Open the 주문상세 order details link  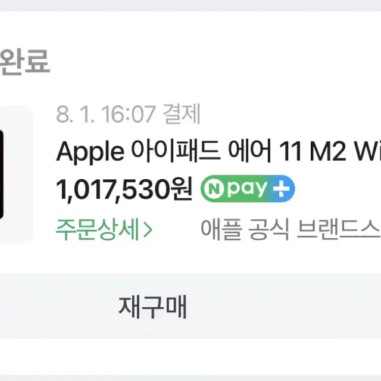[x=104, y=229]
